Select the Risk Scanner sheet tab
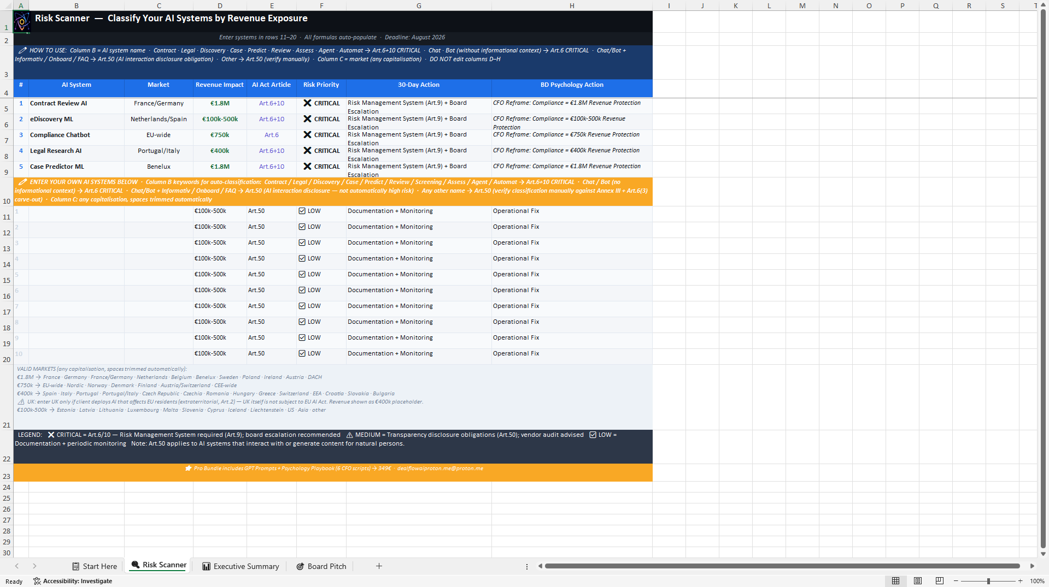Screen dimensions: 1049x587 pyautogui.click(x=159, y=565)
